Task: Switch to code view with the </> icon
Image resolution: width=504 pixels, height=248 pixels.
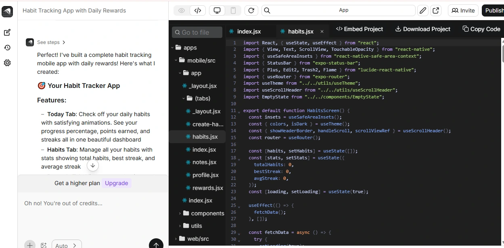Action: pos(198,10)
